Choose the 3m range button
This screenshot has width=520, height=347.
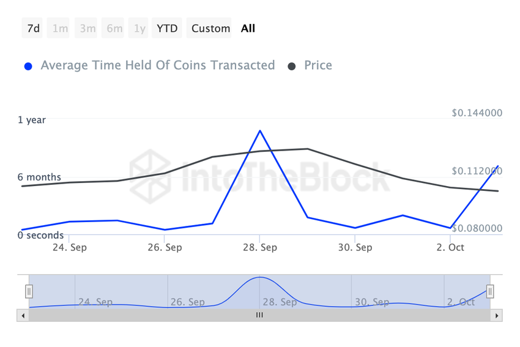87,28
